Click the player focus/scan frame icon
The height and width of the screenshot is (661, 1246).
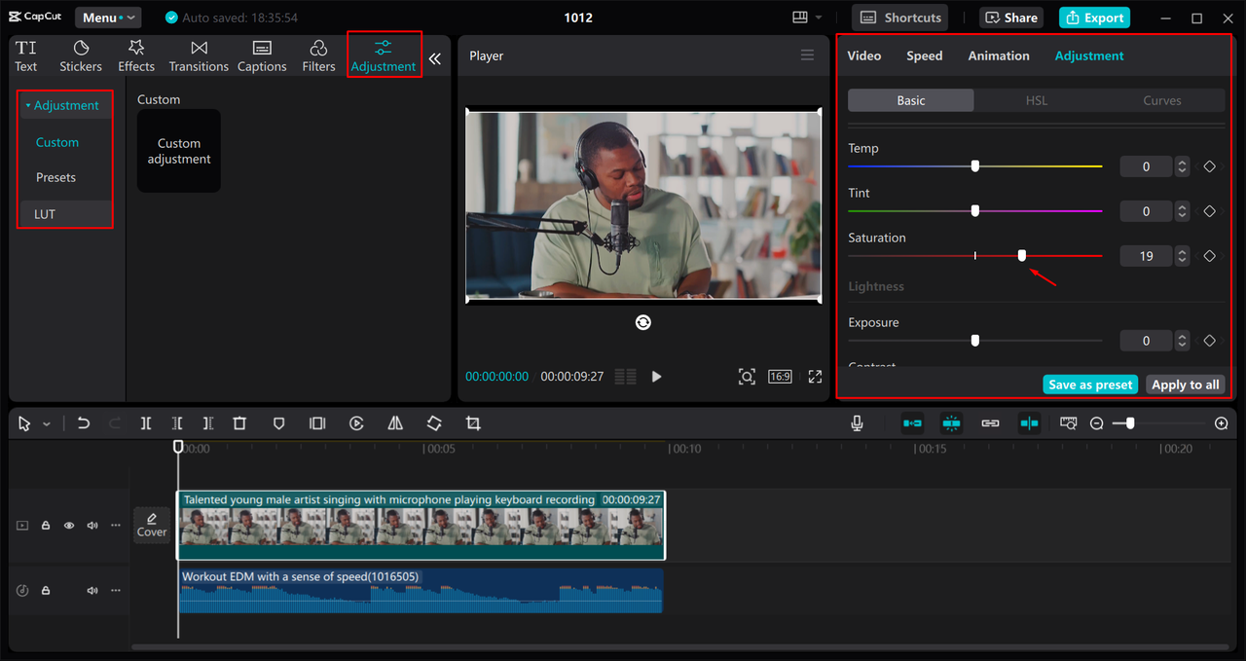(x=747, y=377)
